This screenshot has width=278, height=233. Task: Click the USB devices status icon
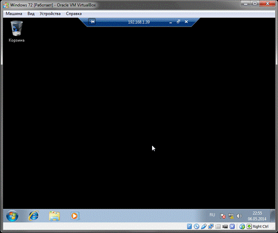[x=204, y=226]
